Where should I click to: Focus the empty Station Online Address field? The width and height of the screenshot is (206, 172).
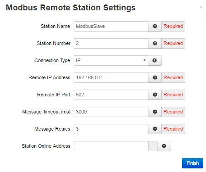pos(111,146)
